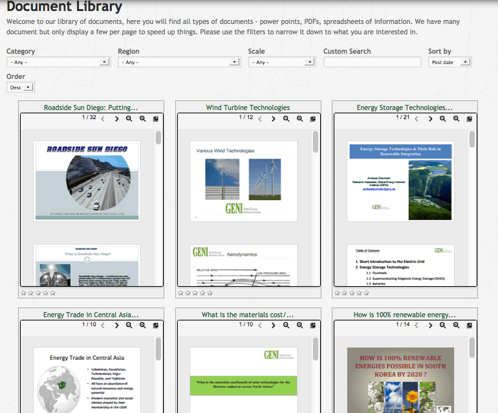Zoom out in Roadside Sun Diego viewer
498x413 pixels.
pos(129,119)
